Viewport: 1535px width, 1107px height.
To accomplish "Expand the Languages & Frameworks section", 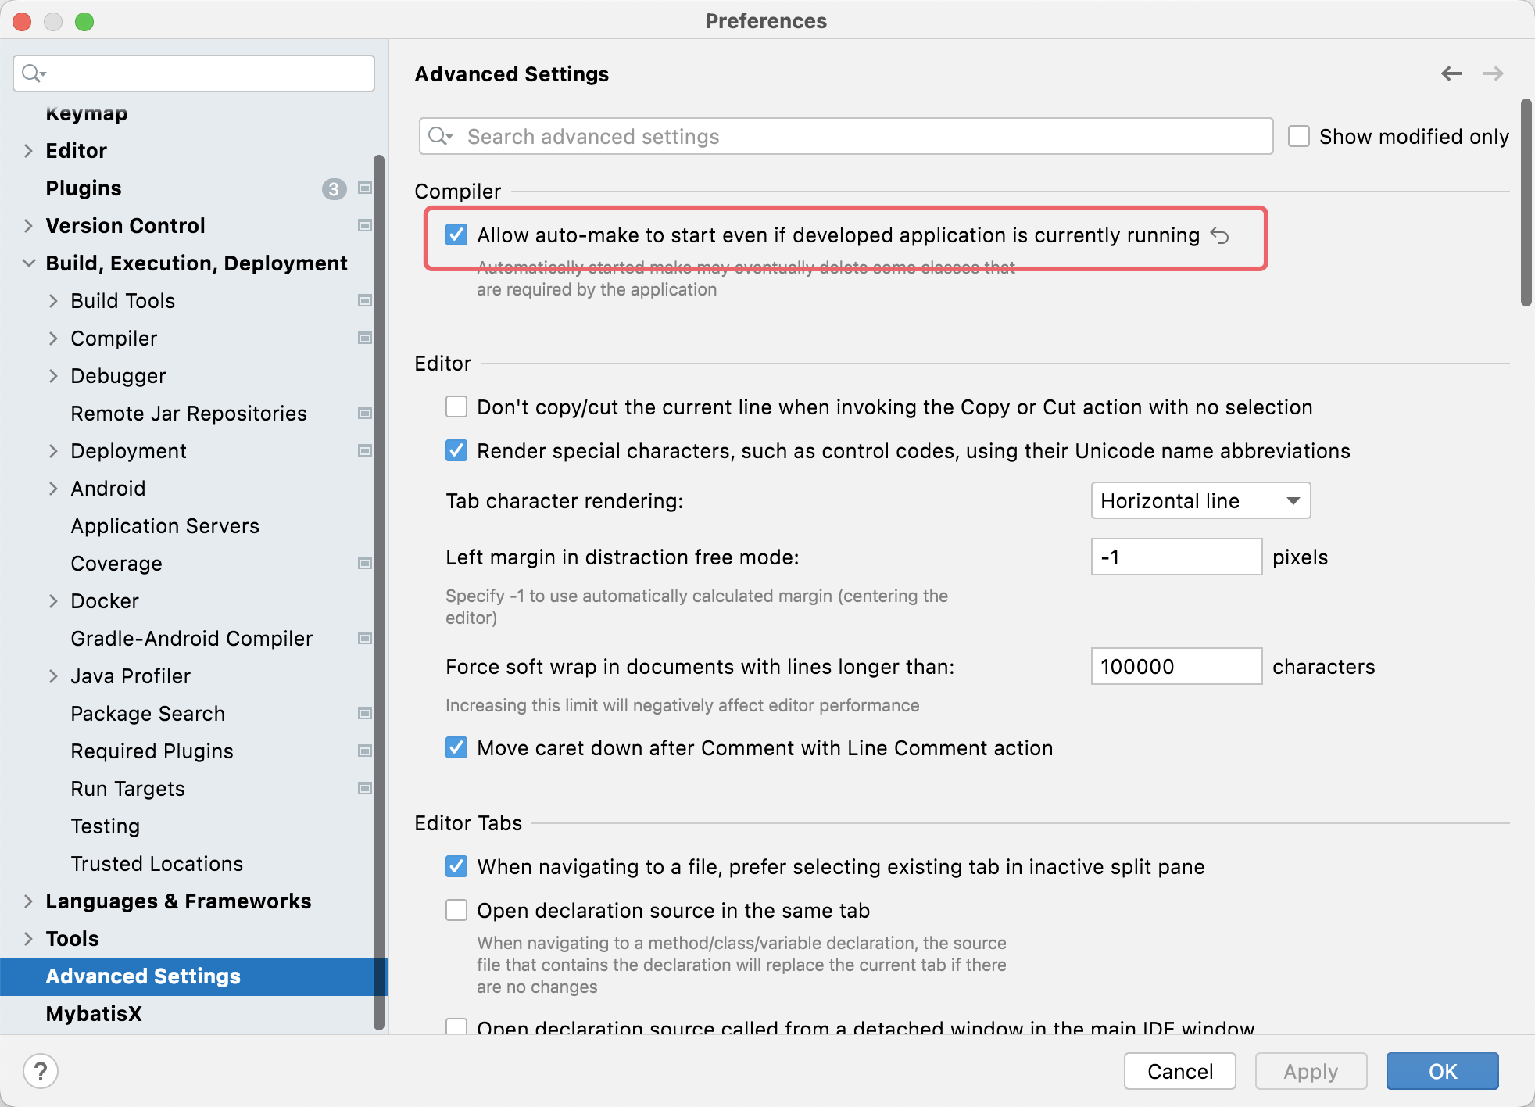I will click(29, 901).
